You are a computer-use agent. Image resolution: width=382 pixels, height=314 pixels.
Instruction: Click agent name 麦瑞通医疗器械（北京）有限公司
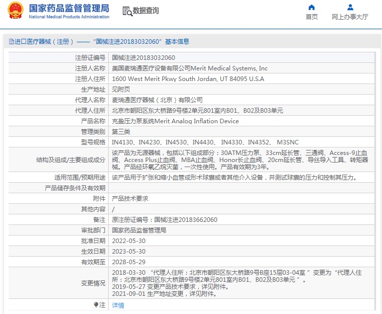click(157, 100)
